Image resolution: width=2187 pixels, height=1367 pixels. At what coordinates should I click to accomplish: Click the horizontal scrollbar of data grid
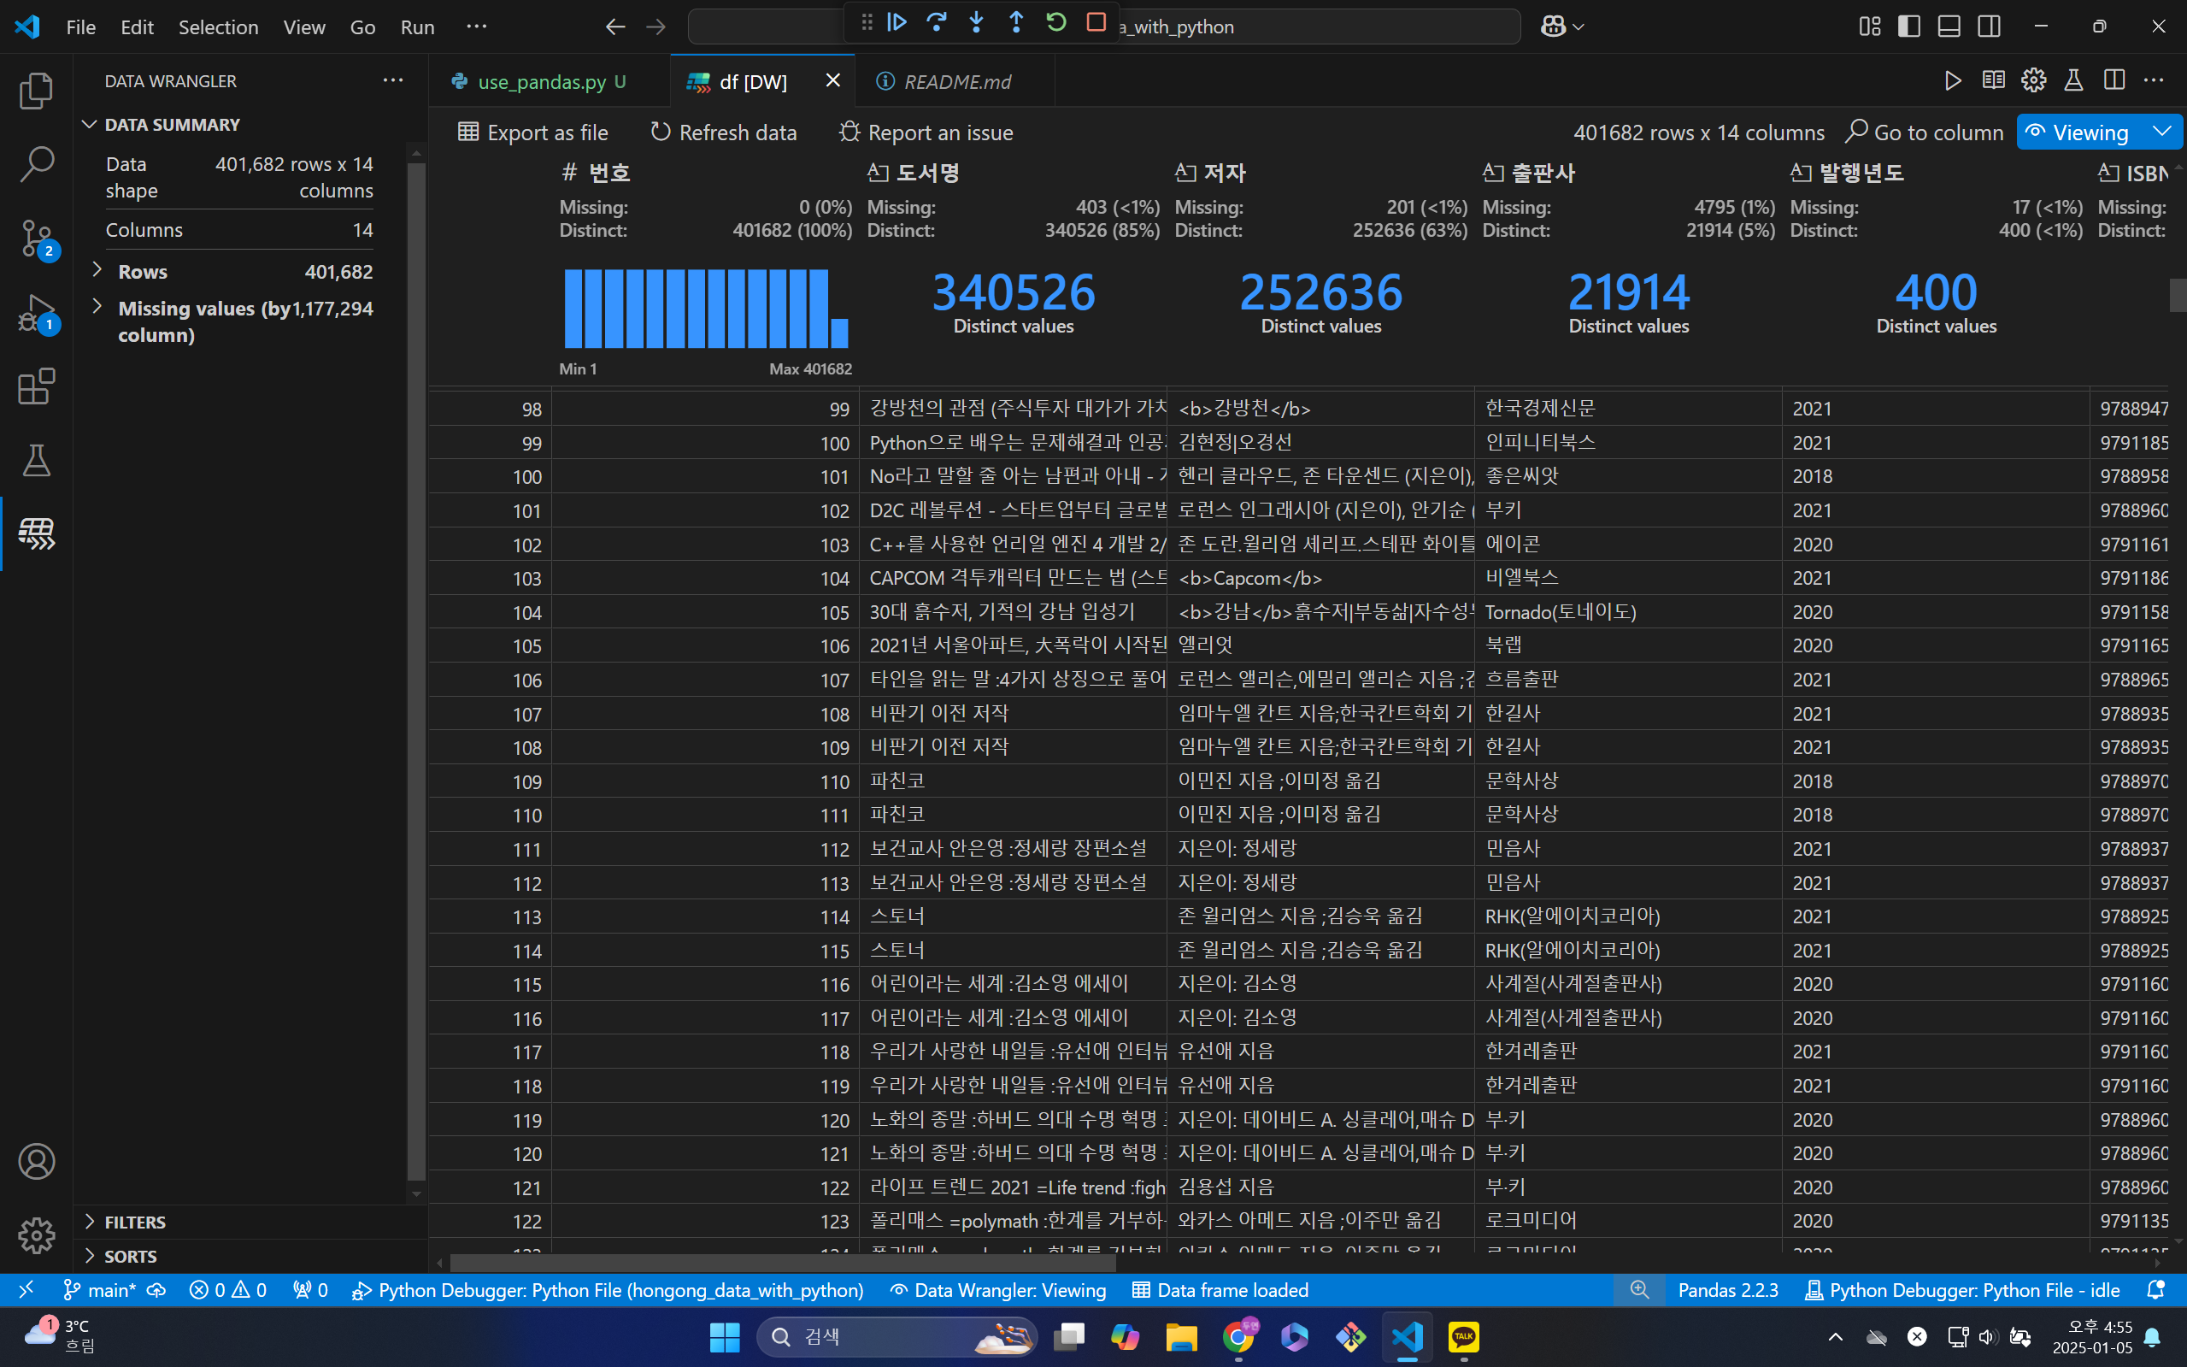pyautogui.click(x=783, y=1263)
